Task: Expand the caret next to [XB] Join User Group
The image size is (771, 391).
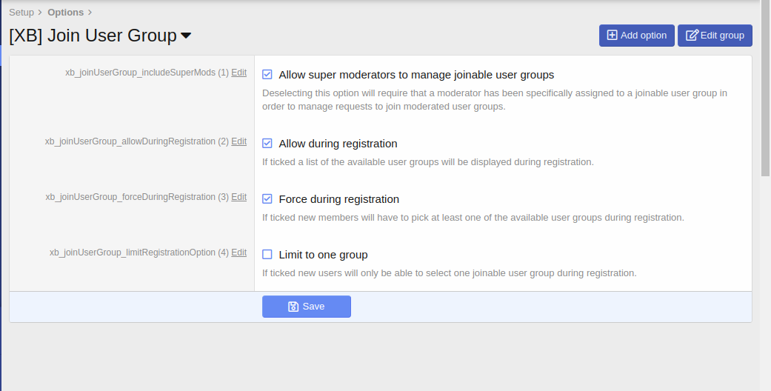Action: tap(186, 36)
